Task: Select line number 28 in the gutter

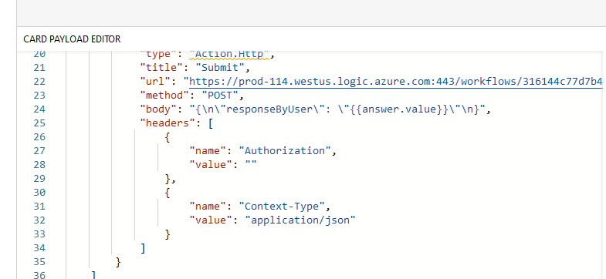Action: 39,165
